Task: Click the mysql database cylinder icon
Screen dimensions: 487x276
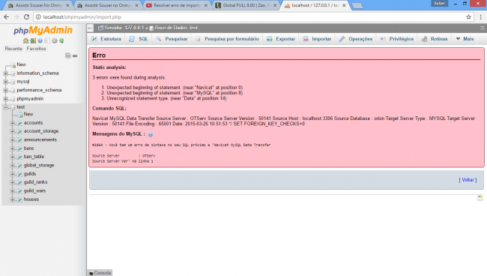Action: coord(13,82)
